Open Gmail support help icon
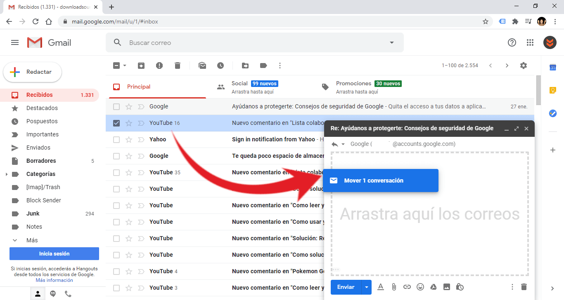Screen dimensions: 564x300 click(512, 42)
